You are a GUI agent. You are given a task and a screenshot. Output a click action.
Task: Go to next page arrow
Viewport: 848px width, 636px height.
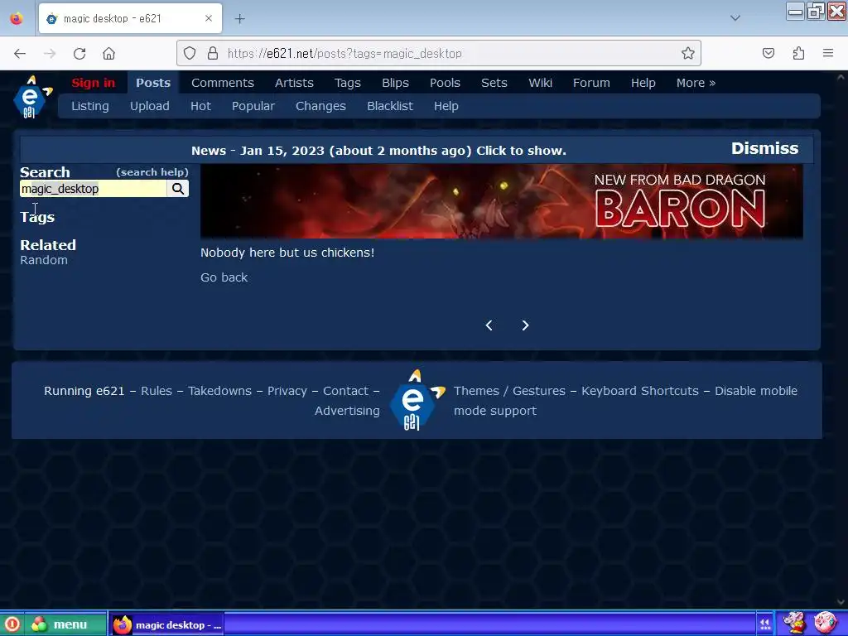525,325
